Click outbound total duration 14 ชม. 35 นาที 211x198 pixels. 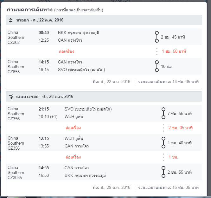(x=185, y=81)
